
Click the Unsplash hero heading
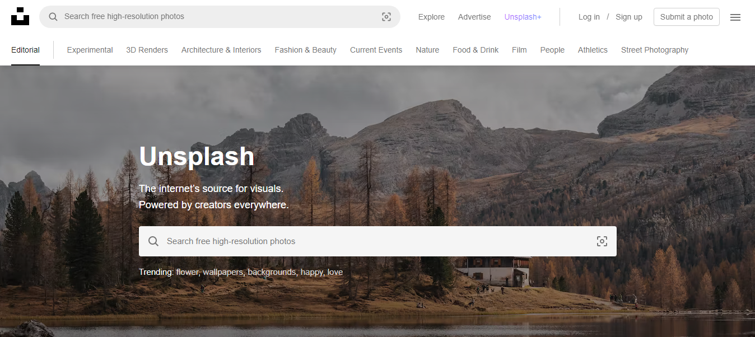pos(197,156)
